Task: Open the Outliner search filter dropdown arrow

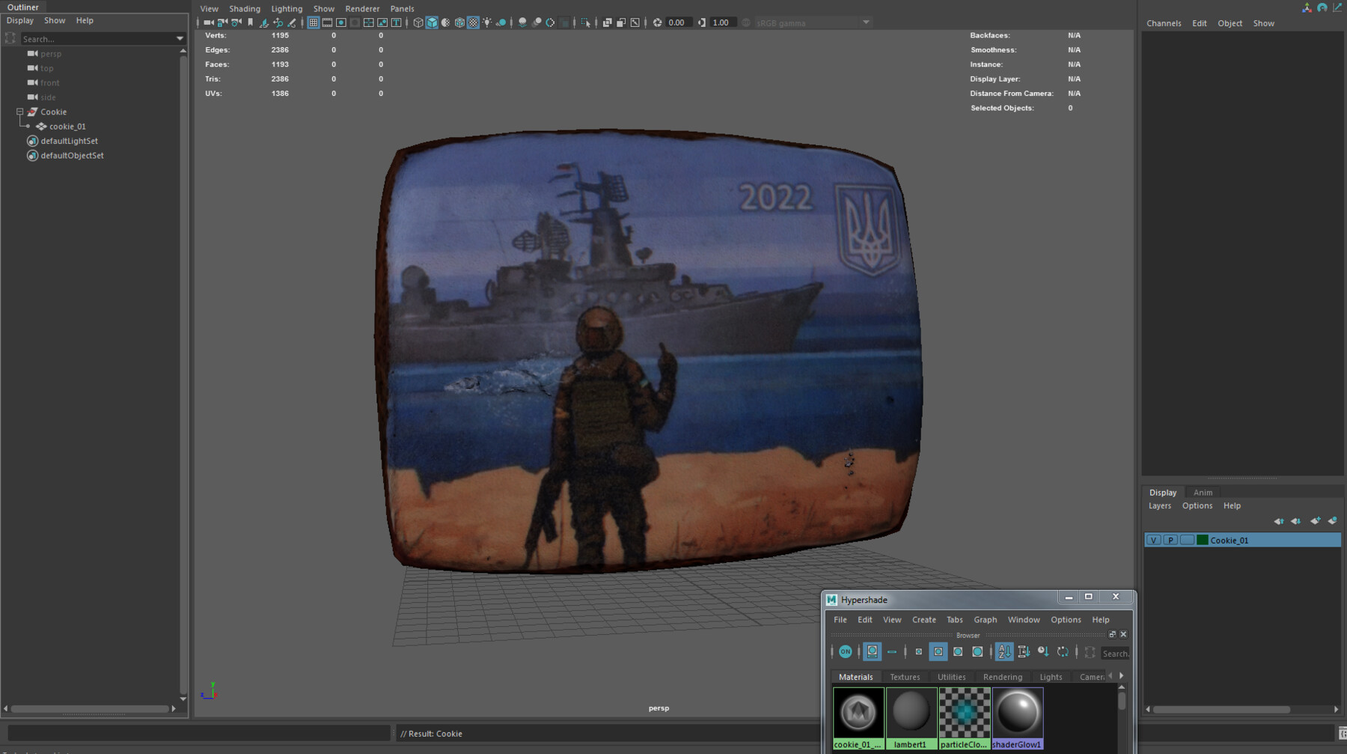Action: click(x=180, y=38)
